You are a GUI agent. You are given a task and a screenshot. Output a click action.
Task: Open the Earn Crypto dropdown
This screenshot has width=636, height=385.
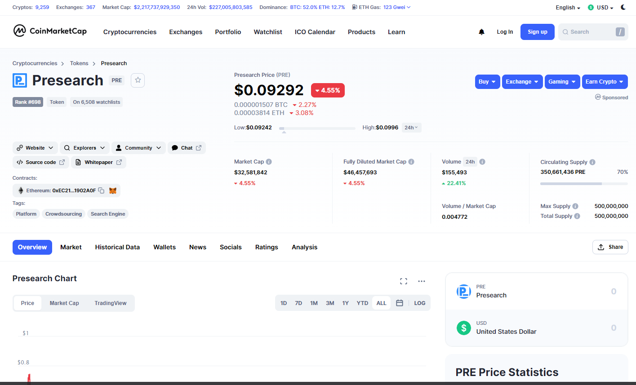[x=605, y=82]
